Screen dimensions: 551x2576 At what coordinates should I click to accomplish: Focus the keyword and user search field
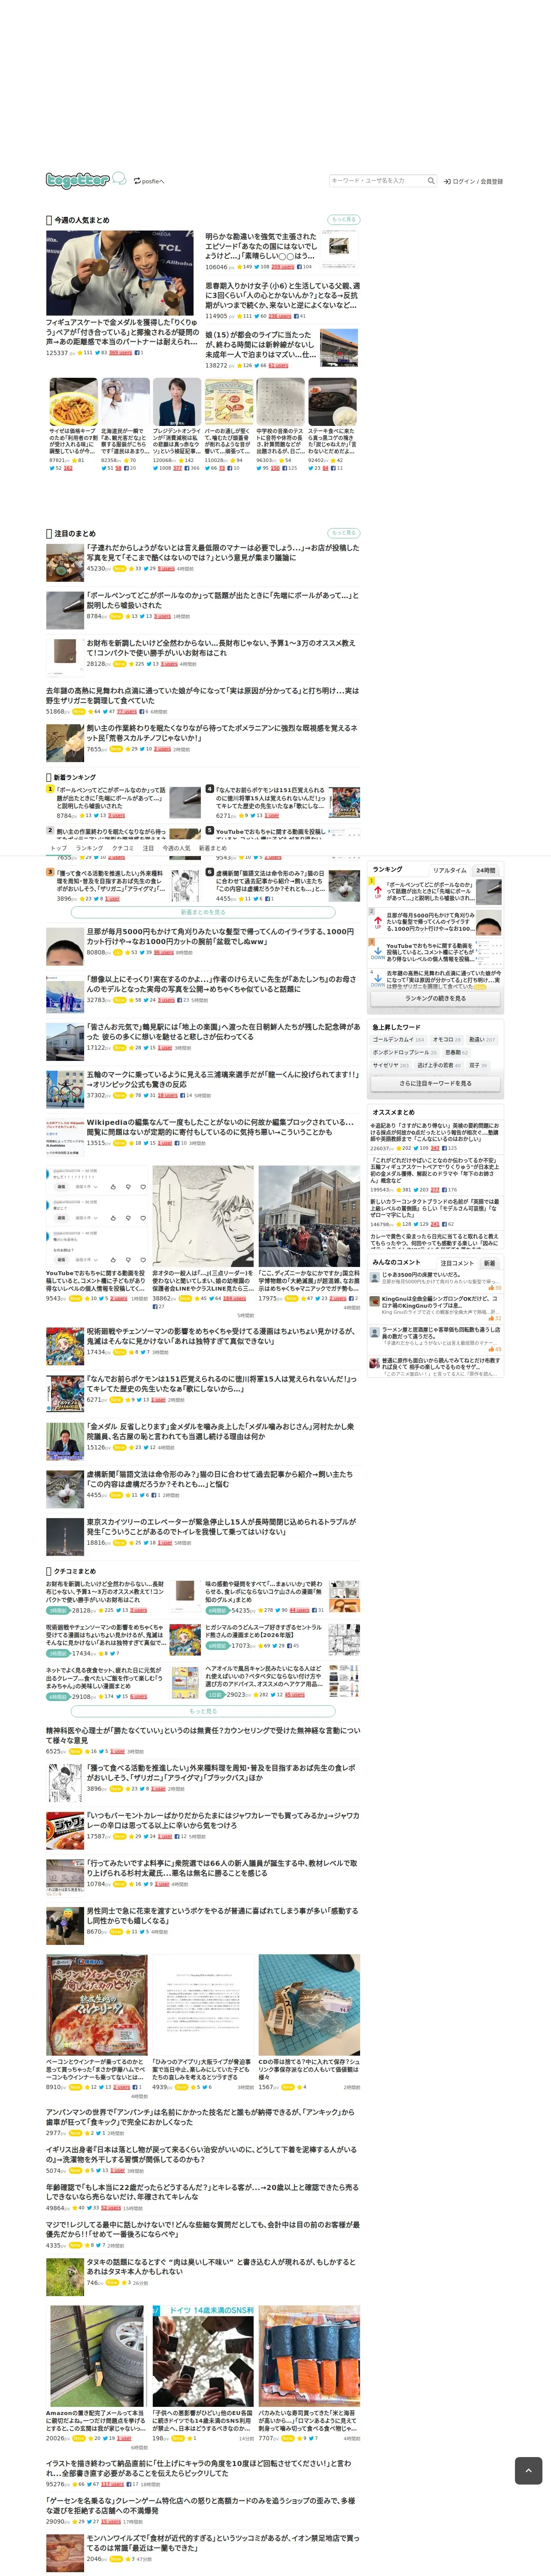coord(378,181)
